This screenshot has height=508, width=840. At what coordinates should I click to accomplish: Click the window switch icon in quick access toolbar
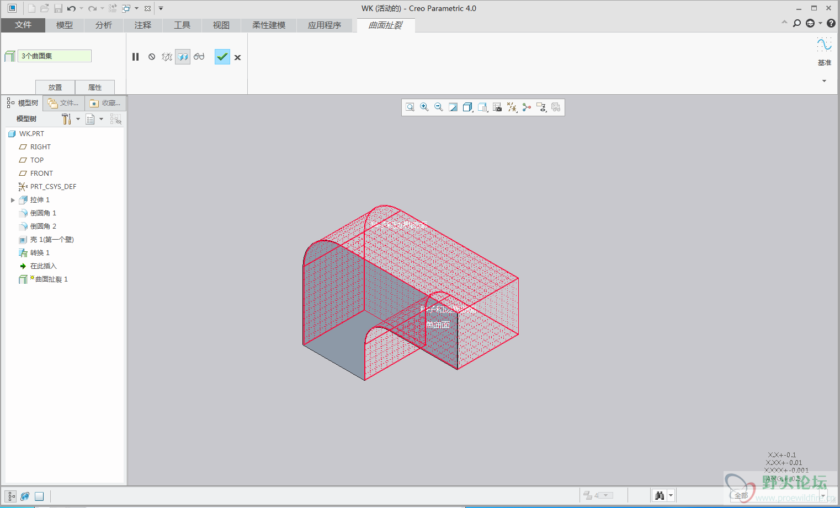click(x=126, y=8)
